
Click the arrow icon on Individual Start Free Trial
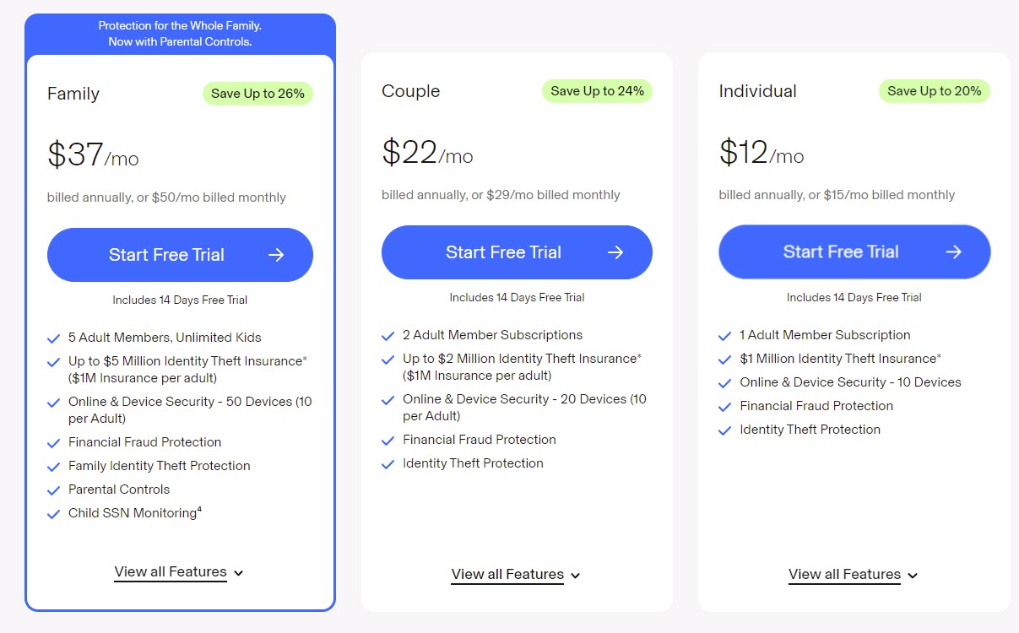coord(954,252)
